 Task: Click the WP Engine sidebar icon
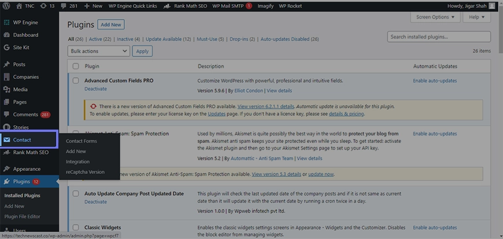point(6,22)
